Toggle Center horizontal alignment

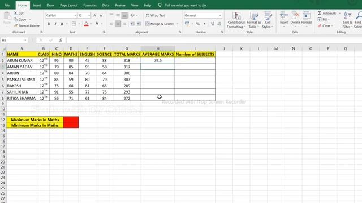tap(118, 24)
